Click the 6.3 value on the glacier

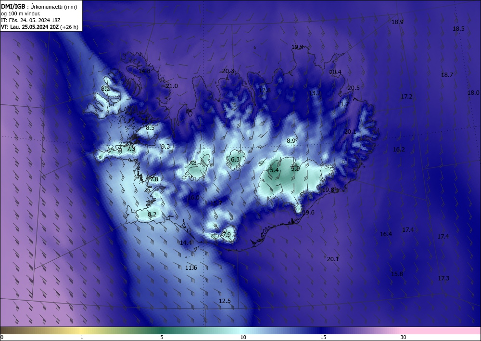pos(235,160)
